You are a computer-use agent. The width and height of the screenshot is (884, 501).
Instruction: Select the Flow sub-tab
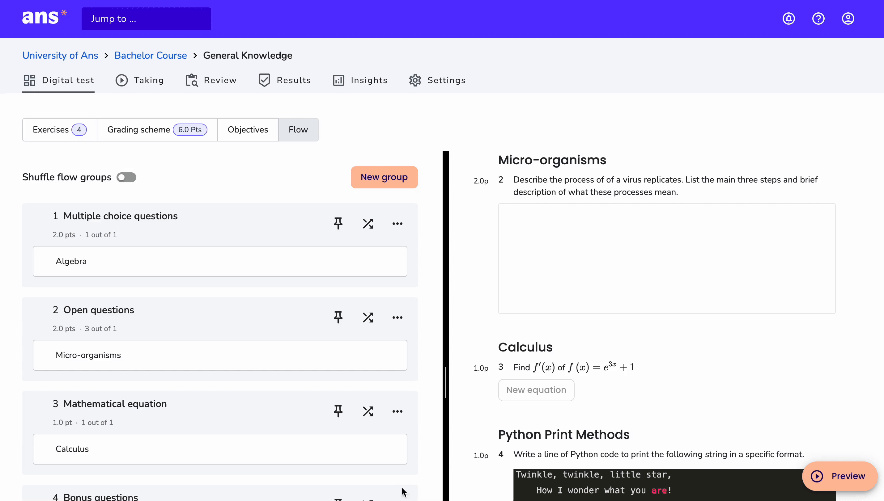(298, 130)
